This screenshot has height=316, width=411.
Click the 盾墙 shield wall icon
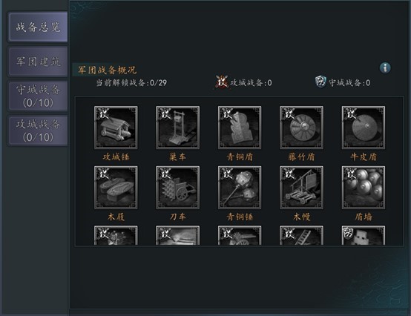click(364, 188)
